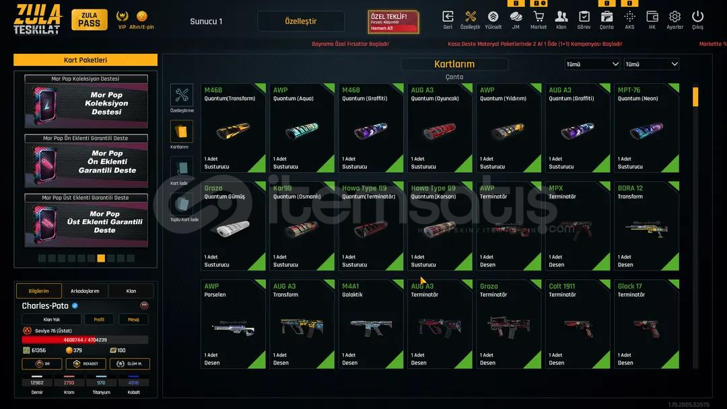The width and height of the screenshot is (727, 409).
Task: Expand the second Tümü filter dropdown
Action: [652, 65]
